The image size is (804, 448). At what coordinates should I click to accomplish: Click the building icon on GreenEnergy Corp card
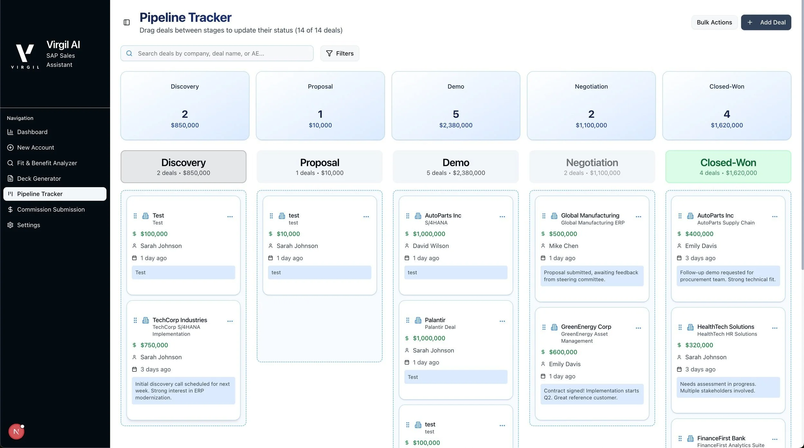coord(554,327)
